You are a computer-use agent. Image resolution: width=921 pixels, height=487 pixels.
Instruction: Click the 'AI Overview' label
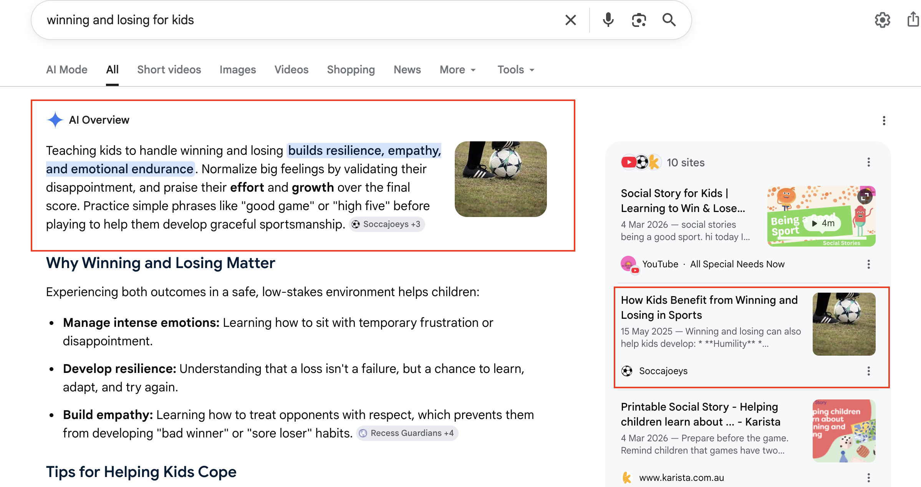point(99,120)
